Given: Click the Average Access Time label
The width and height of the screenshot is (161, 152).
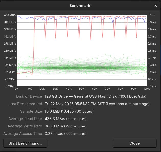Looking at the screenshot, I should [23, 134].
